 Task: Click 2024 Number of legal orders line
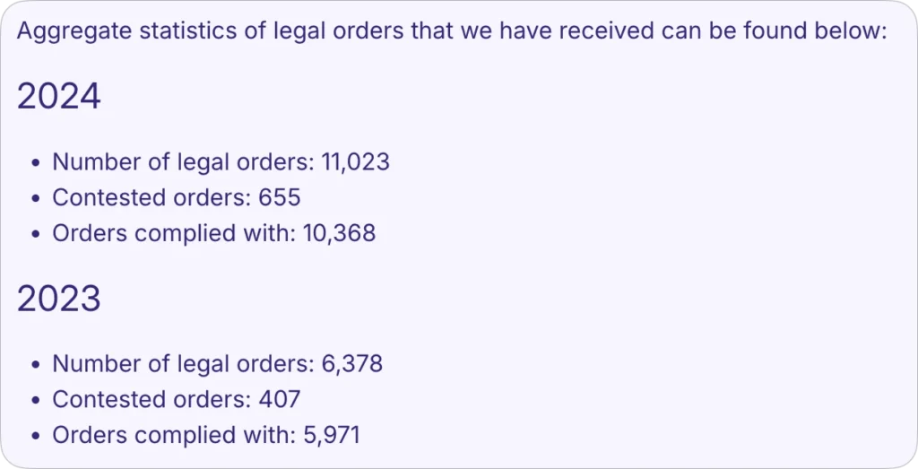[221, 161]
